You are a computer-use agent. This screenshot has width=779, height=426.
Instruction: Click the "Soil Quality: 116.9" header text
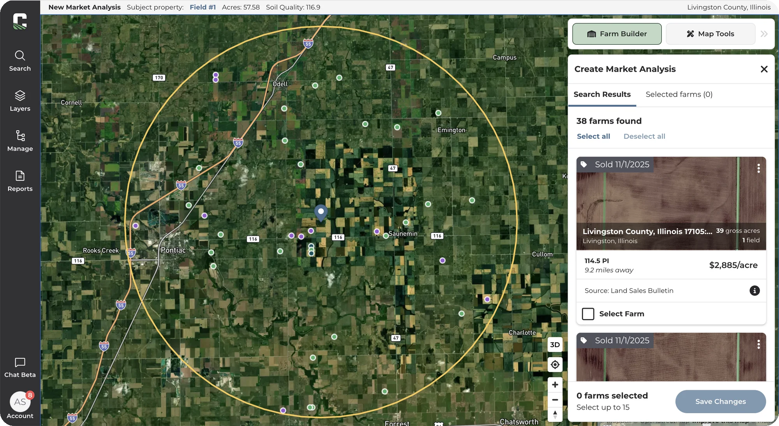coord(293,7)
